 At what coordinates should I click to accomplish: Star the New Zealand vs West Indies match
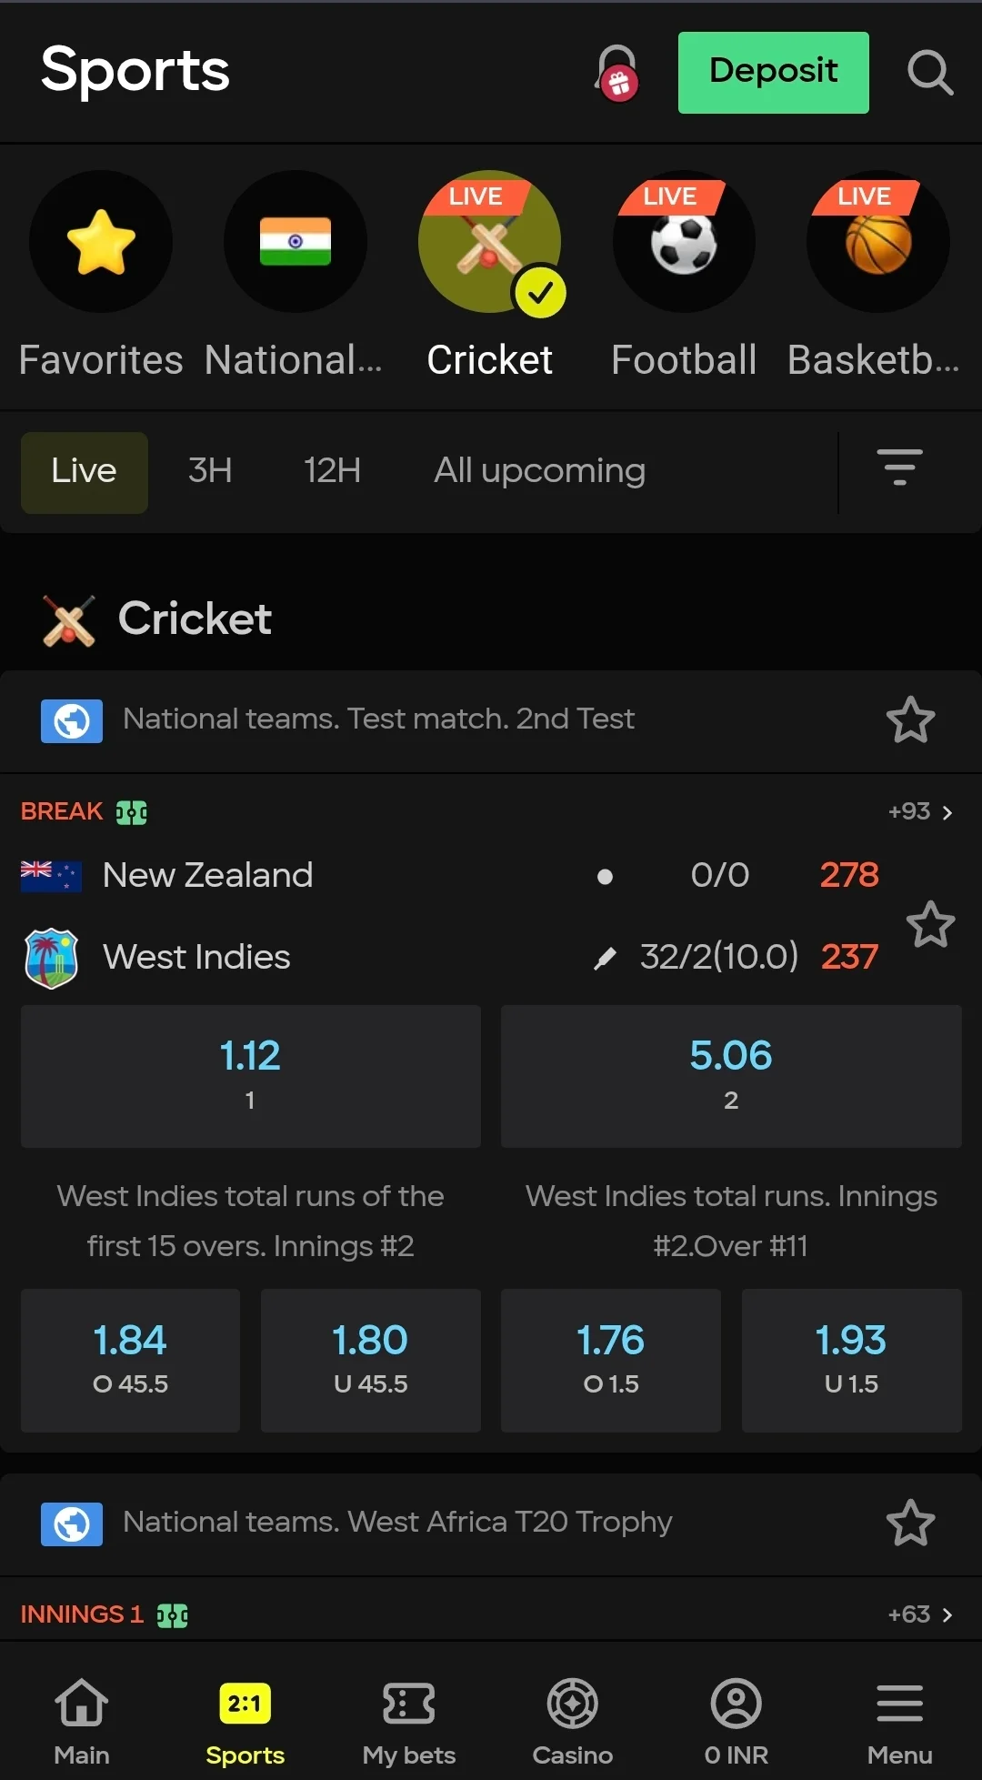(x=931, y=924)
